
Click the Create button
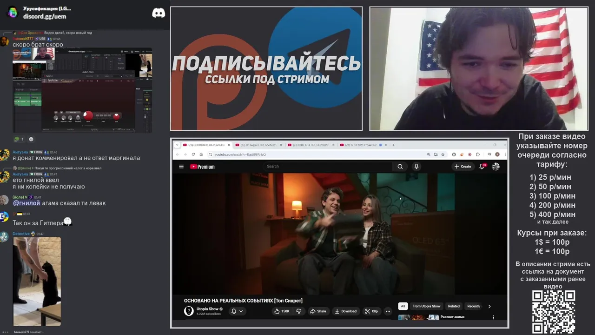[x=463, y=167]
